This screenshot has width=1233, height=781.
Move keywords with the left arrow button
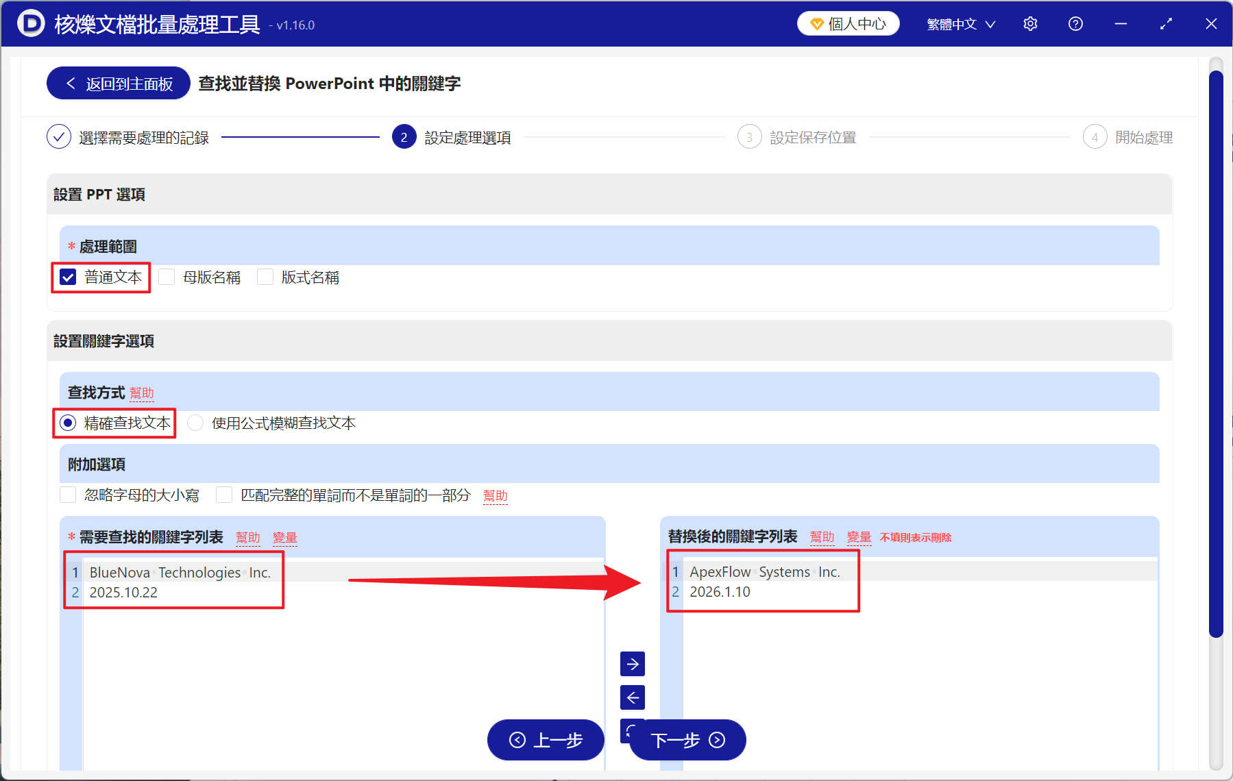632,697
